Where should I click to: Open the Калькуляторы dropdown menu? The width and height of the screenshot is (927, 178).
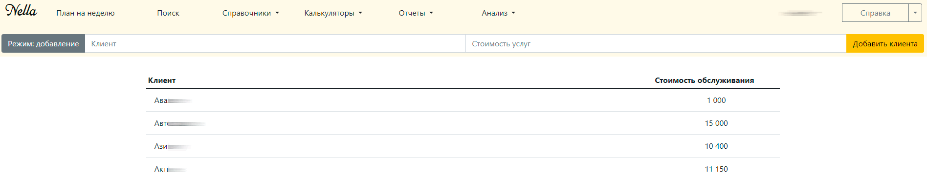coord(333,13)
